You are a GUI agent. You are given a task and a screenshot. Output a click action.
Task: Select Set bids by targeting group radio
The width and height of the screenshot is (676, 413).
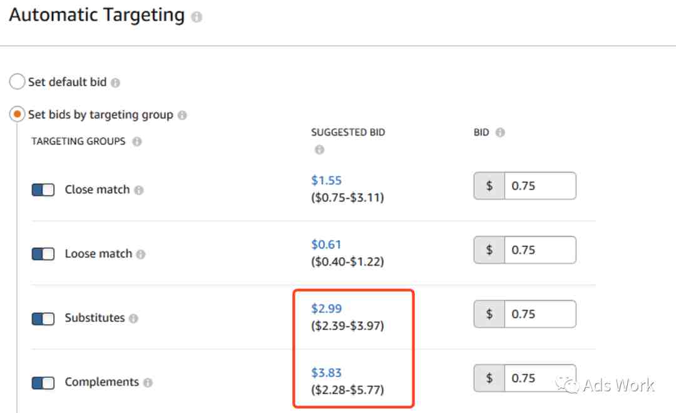click(x=18, y=115)
